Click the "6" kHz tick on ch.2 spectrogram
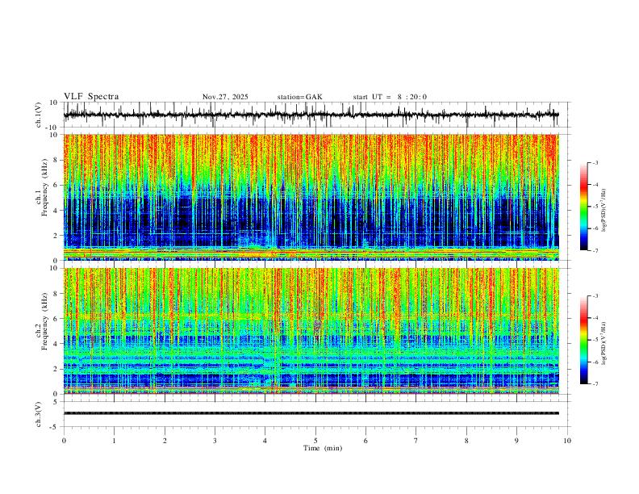639x494 pixels. click(x=56, y=319)
